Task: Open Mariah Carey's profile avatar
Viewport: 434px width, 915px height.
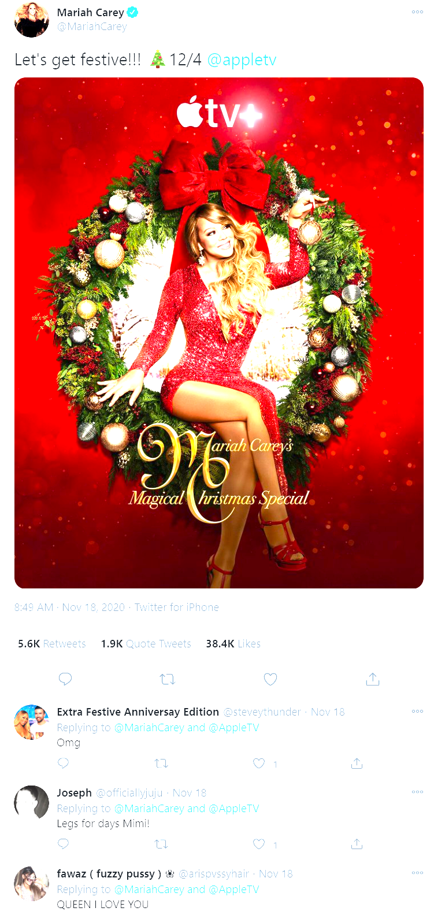Action: pos(32,20)
